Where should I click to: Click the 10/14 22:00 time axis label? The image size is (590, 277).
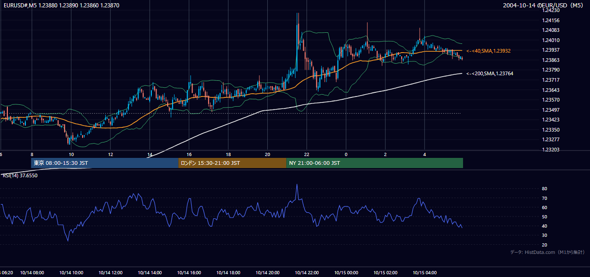[x=307, y=273]
